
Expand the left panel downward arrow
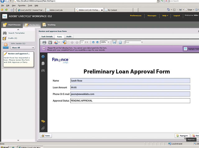pyautogui.click(x=18, y=140)
